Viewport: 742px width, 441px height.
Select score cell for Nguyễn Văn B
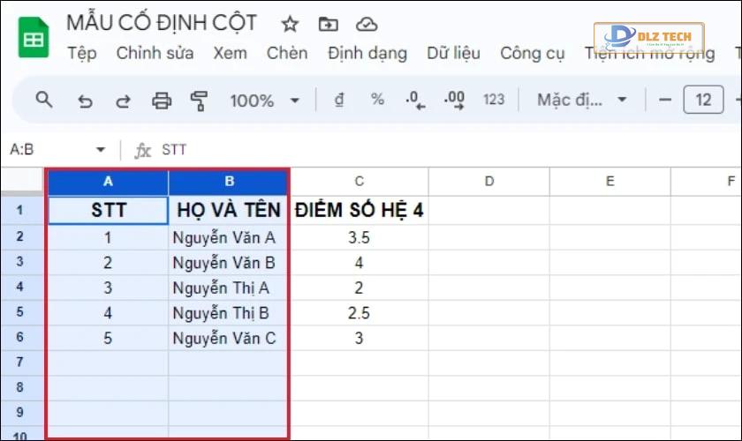360,262
